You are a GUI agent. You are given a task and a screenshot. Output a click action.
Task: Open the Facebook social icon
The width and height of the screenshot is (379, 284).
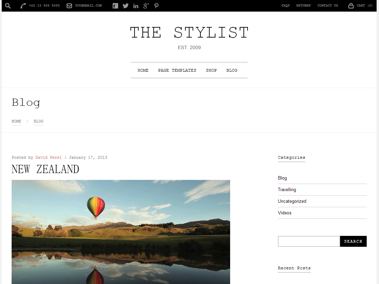(115, 6)
